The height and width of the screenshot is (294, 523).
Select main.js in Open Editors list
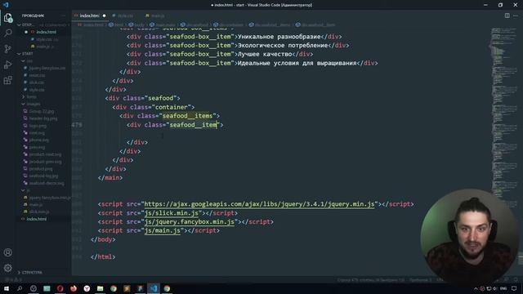point(45,47)
